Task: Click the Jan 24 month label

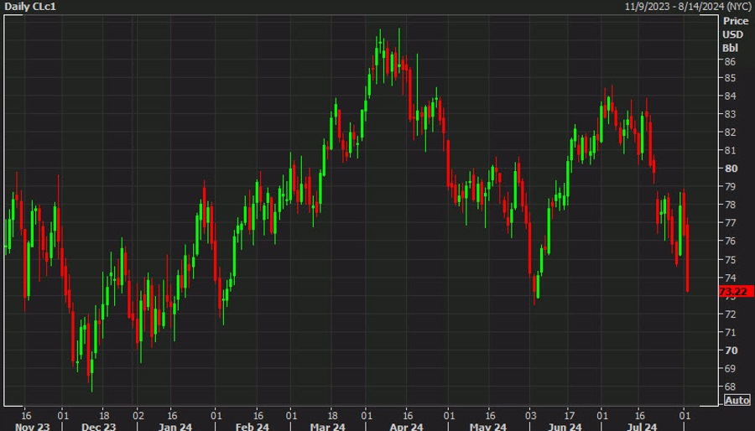Action: [x=175, y=427]
